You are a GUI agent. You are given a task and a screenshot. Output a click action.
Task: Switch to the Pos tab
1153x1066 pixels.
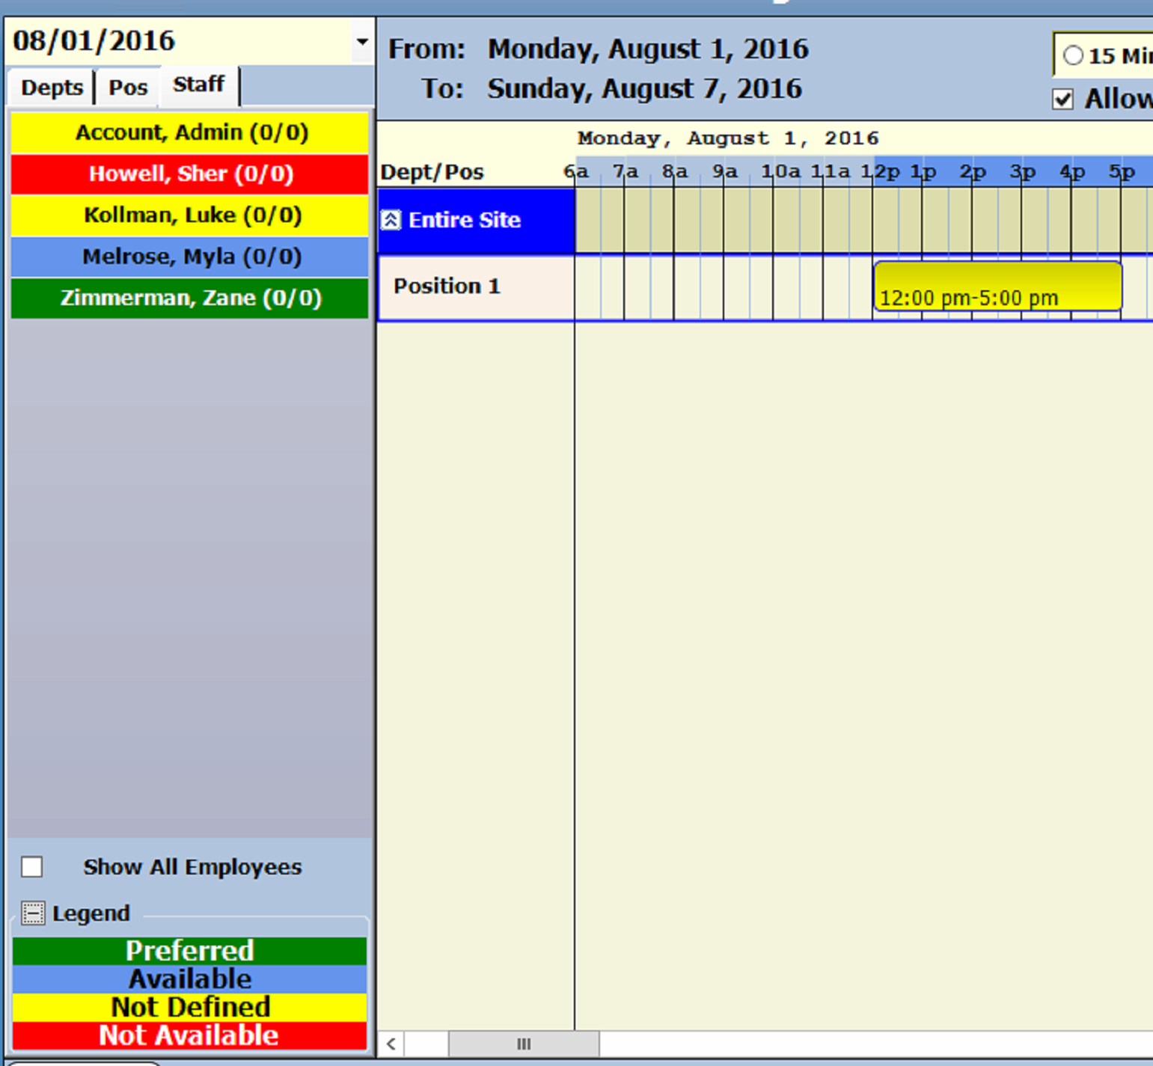click(x=128, y=88)
